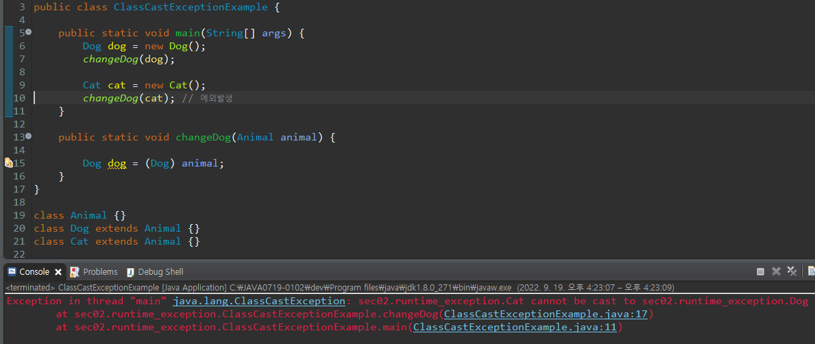Screen dimensions: 815x344
Task: Click '(Dog) animal;' cast on line 15
Action: click(184, 164)
